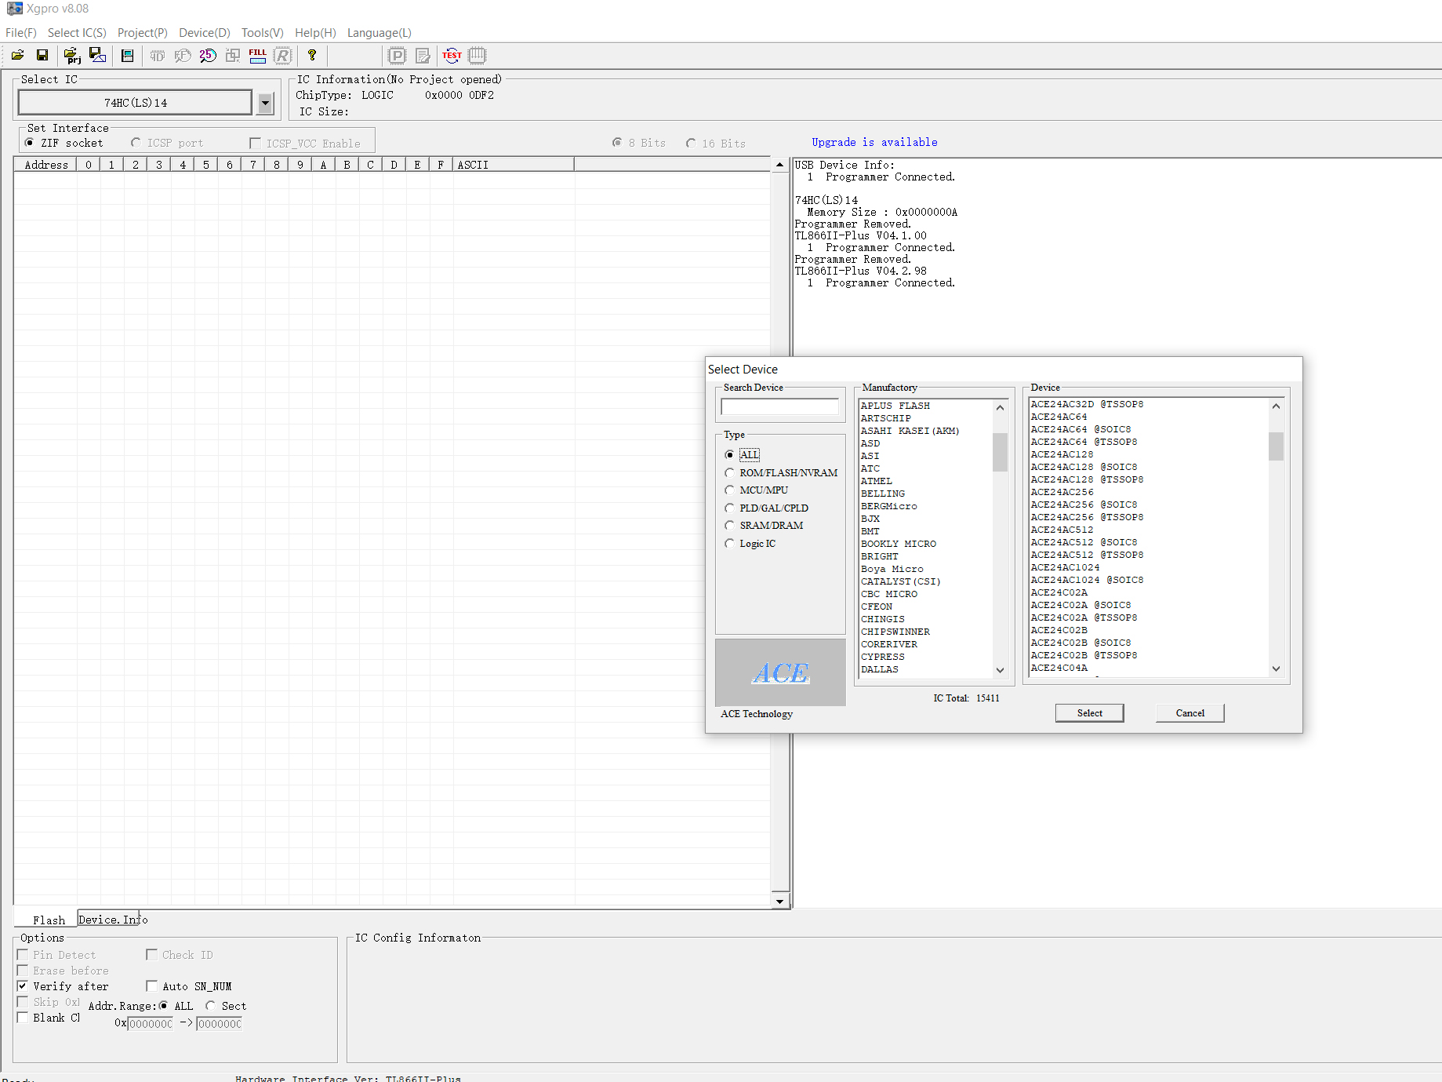Select the ICSP port radio button
1442x1082 pixels.
pyautogui.click(x=136, y=143)
